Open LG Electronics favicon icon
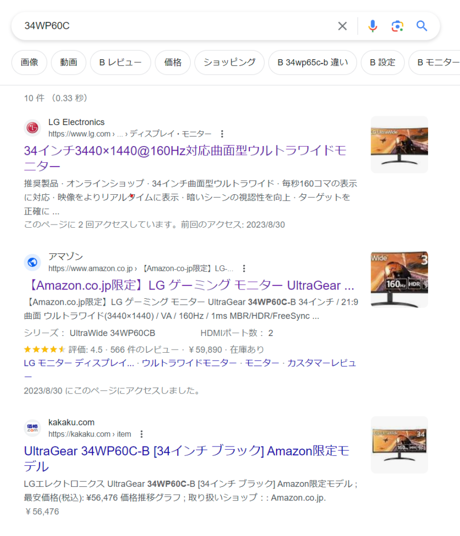 click(32, 128)
